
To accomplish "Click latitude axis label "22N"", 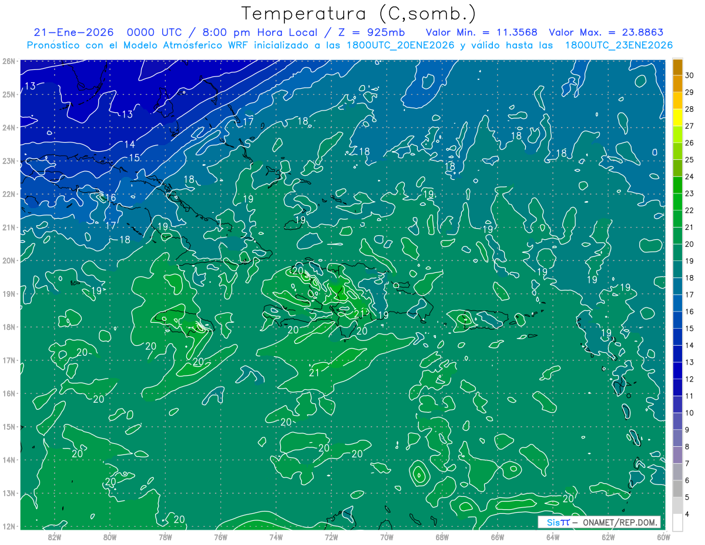I will 8,193.
